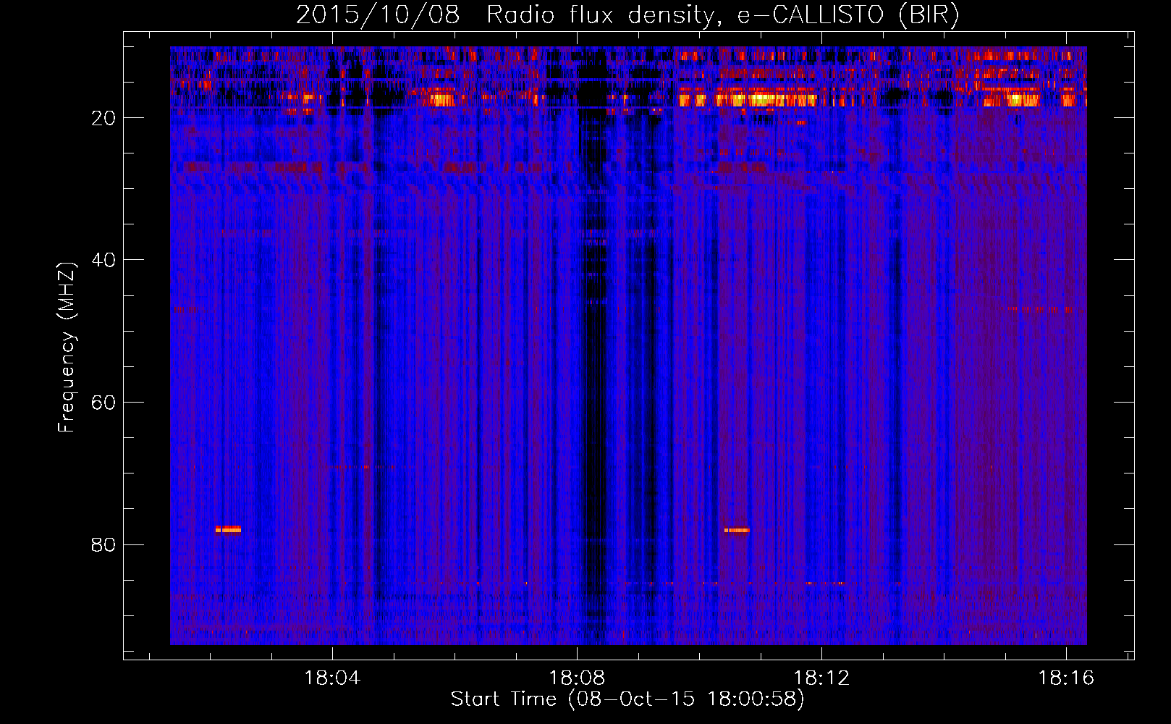The image size is (1171, 724).
Task: Click the y-axis label "Frequency (MHZ)"
Action: coord(67,348)
